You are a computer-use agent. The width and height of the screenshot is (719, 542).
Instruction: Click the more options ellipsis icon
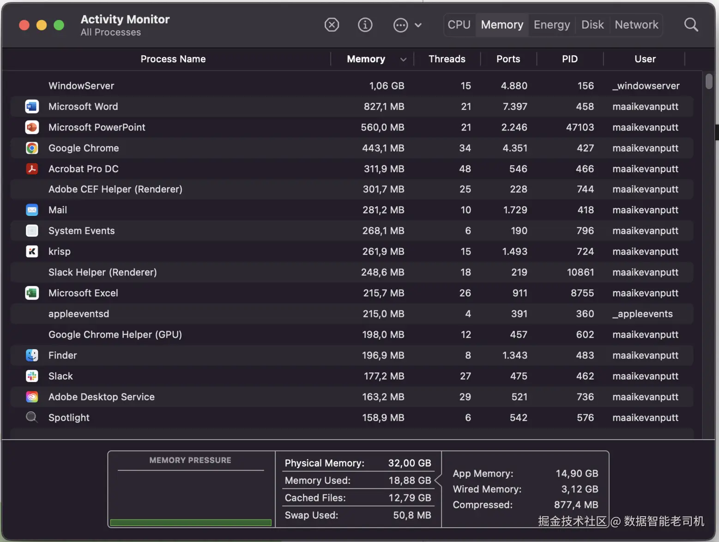[400, 25]
